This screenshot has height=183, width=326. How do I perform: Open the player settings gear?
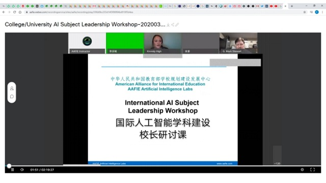(x=302, y=170)
